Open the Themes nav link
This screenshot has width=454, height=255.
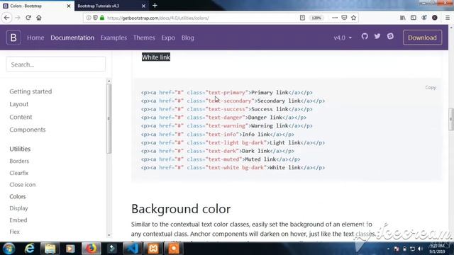point(144,38)
